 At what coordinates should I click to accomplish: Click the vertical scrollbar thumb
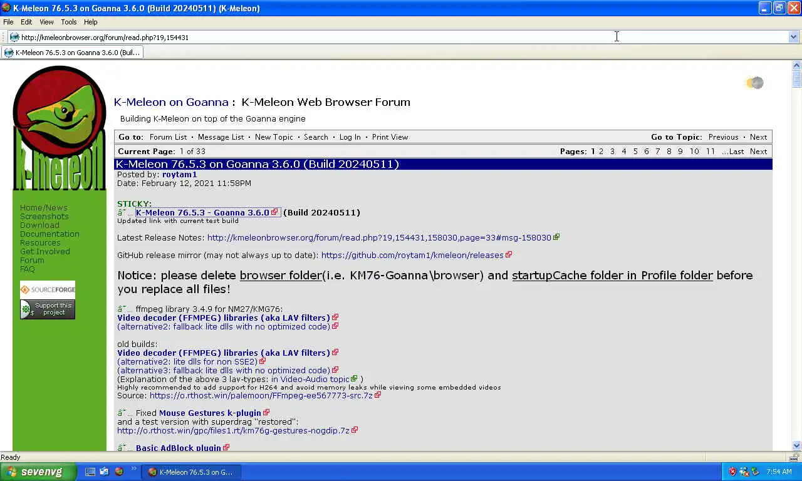click(796, 79)
